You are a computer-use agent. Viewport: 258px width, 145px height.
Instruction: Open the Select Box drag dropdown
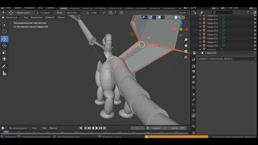click(74, 12)
